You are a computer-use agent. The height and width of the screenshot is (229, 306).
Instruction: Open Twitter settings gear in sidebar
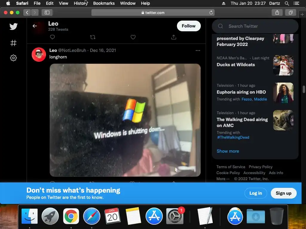click(13, 58)
